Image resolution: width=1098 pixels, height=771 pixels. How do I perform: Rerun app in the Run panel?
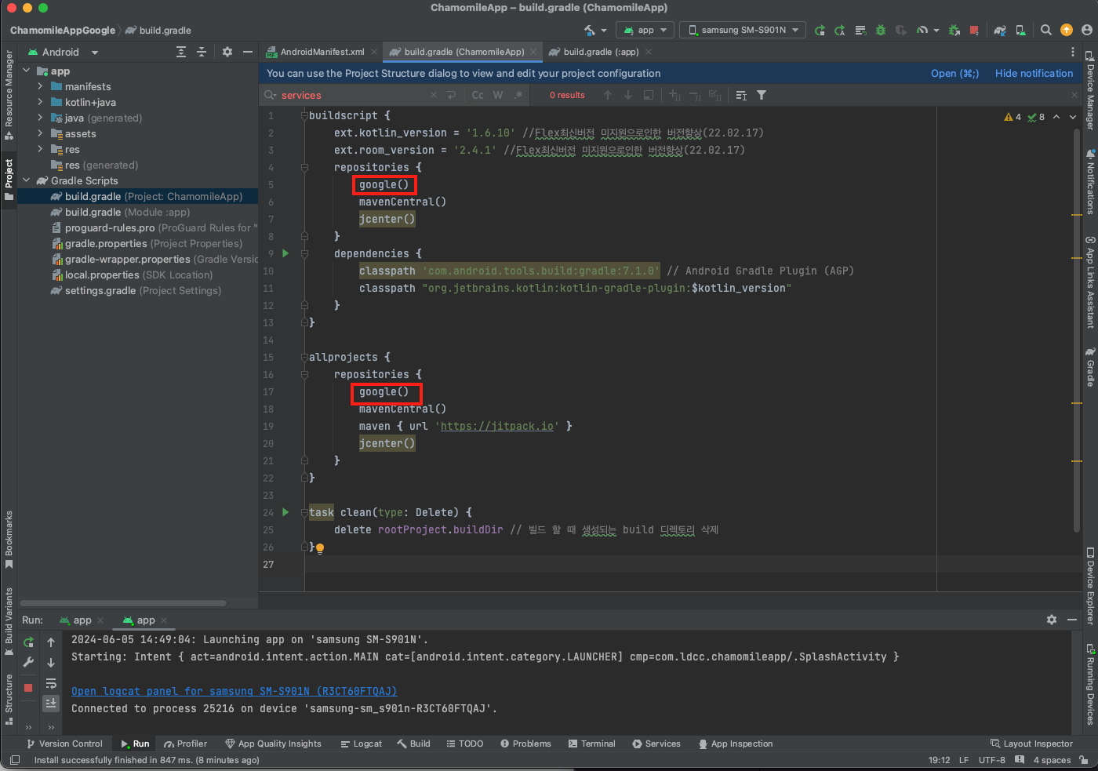(x=29, y=642)
